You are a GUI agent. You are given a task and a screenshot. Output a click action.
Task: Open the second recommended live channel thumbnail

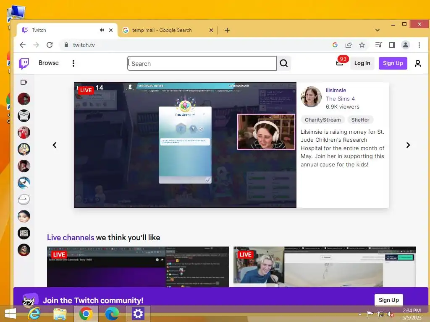click(325, 267)
